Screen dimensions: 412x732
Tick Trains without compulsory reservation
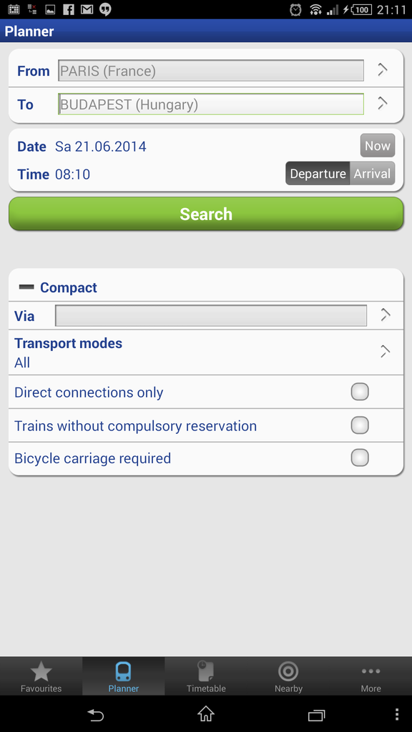(x=360, y=425)
